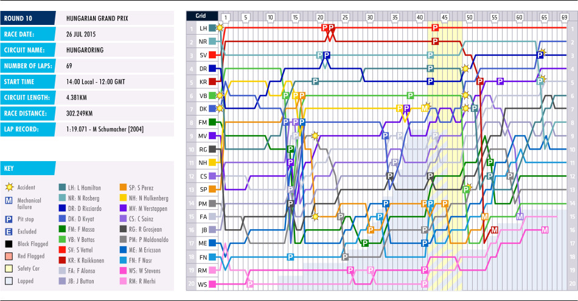Select the Safety Car yellow swatch in key
The image size is (578, 301).
pyautogui.click(x=9, y=268)
